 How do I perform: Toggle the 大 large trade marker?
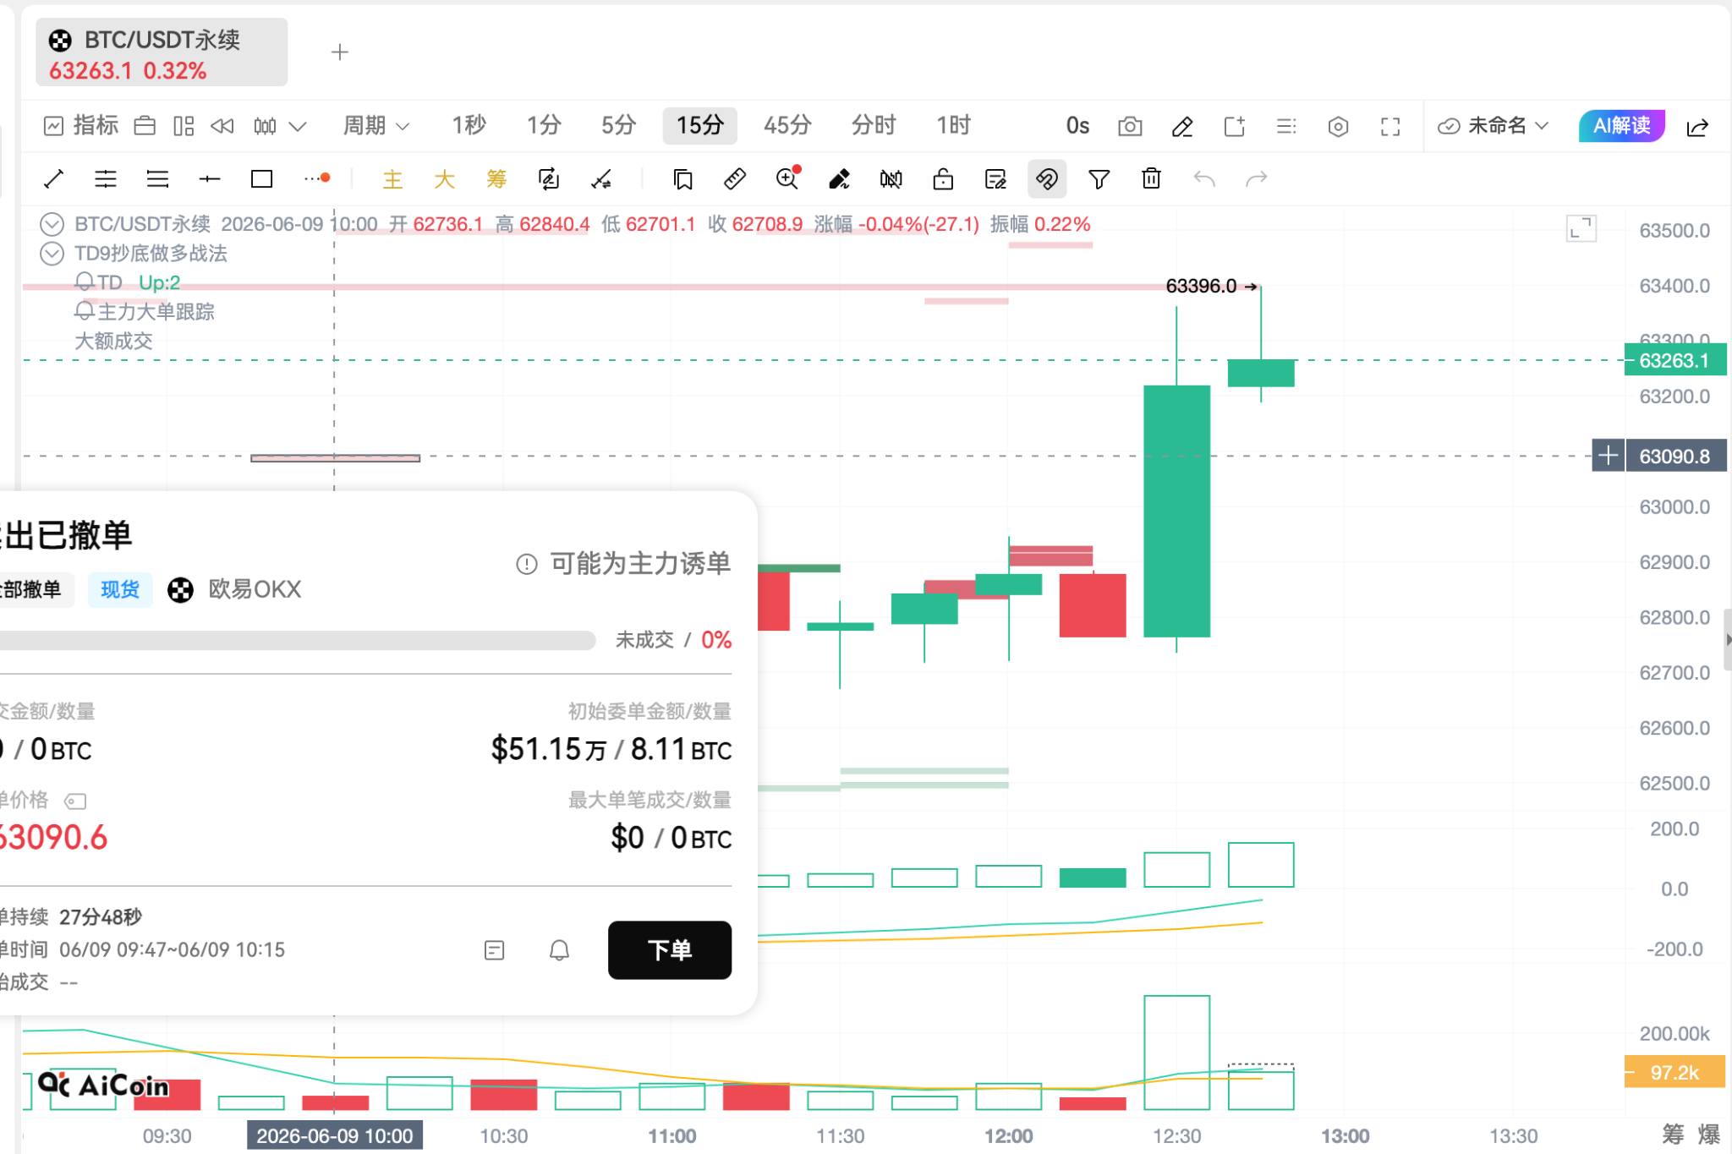pos(444,179)
